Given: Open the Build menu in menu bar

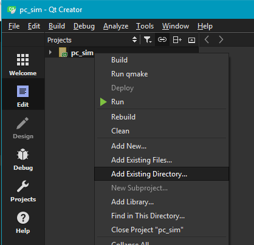Looking at the screenshot, I should coord(57,26).
